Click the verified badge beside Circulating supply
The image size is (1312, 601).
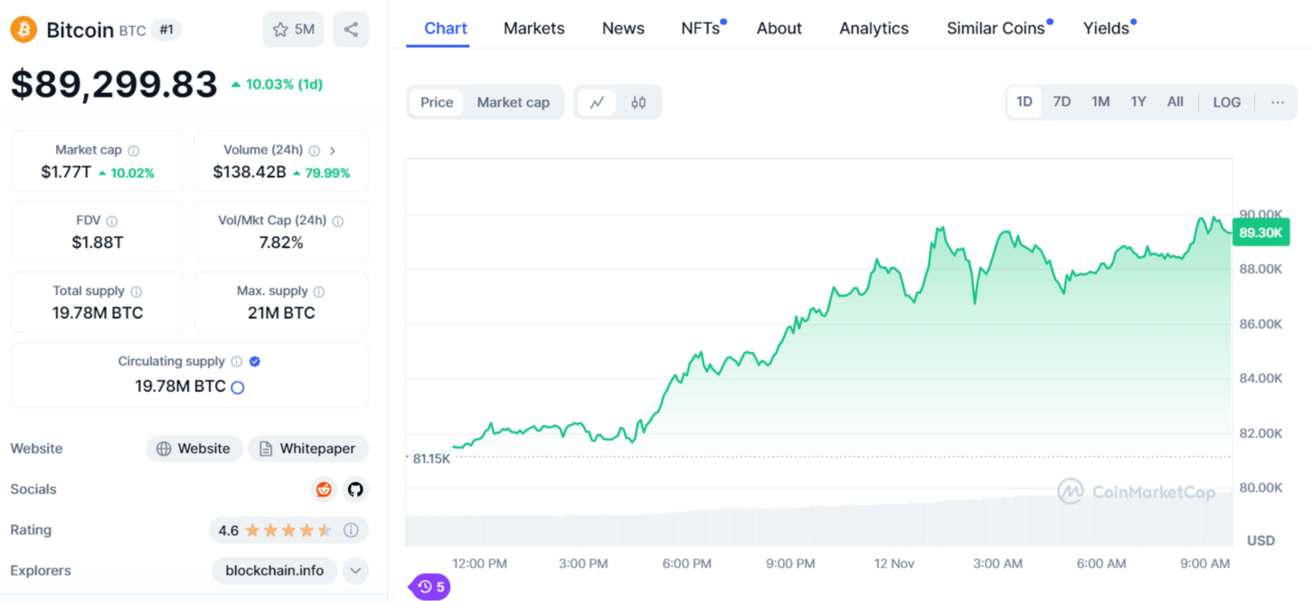pyautogui.click(x=255, y=362)
